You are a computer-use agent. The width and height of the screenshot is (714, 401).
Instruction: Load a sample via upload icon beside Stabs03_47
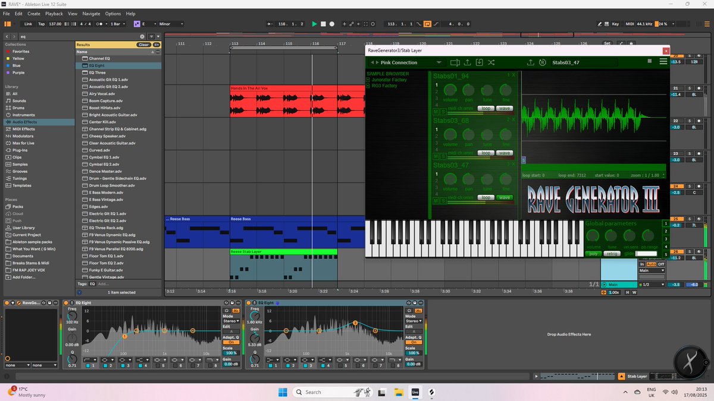tap(530, 62)
